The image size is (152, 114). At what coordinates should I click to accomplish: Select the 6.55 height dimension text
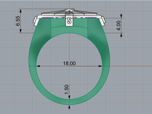click(18, 21)
